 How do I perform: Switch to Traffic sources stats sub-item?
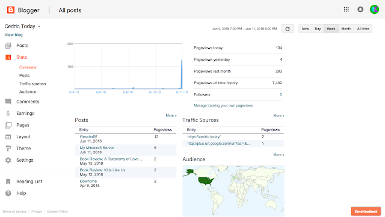[x=32, y=84]
